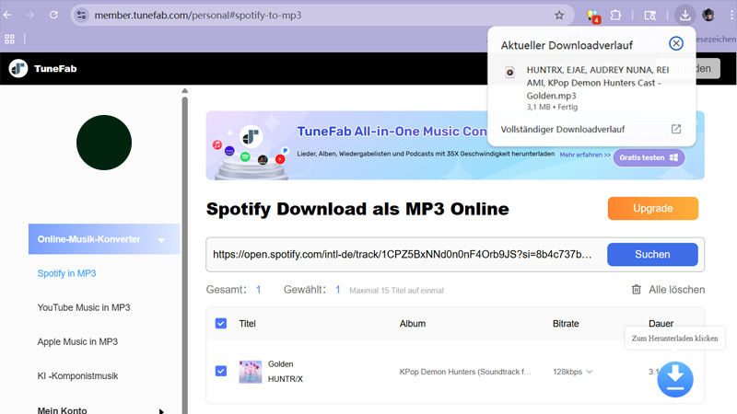This screenshot has width=737, height=414.
Task: Click the Golden album cover thumbnail
Action: pos(251,372)
